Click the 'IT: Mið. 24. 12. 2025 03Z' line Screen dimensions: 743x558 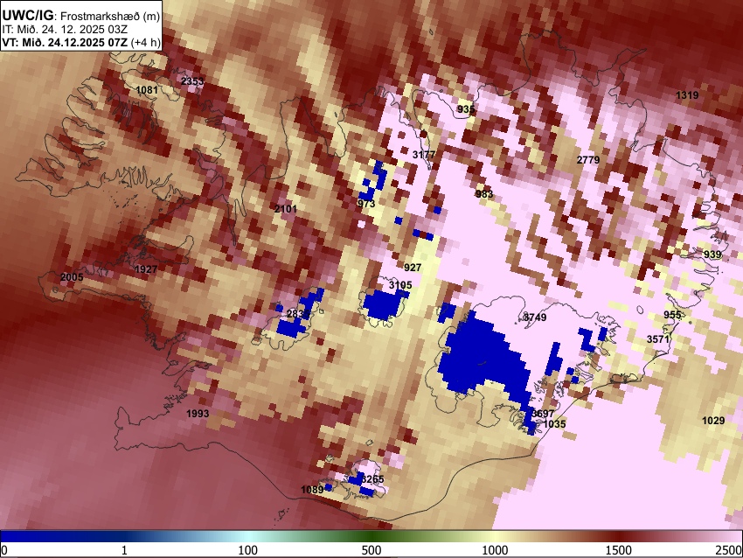64,30
